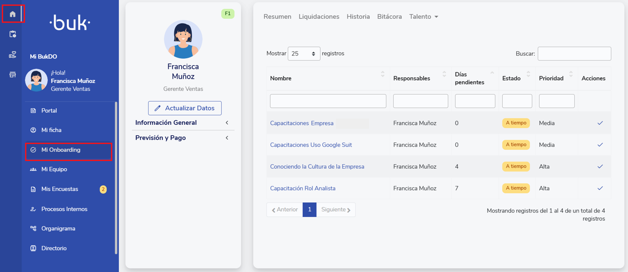Open the store icon in left rail
Image resolution: width=628 pixels, height=272 pixels.
(13, 75)
